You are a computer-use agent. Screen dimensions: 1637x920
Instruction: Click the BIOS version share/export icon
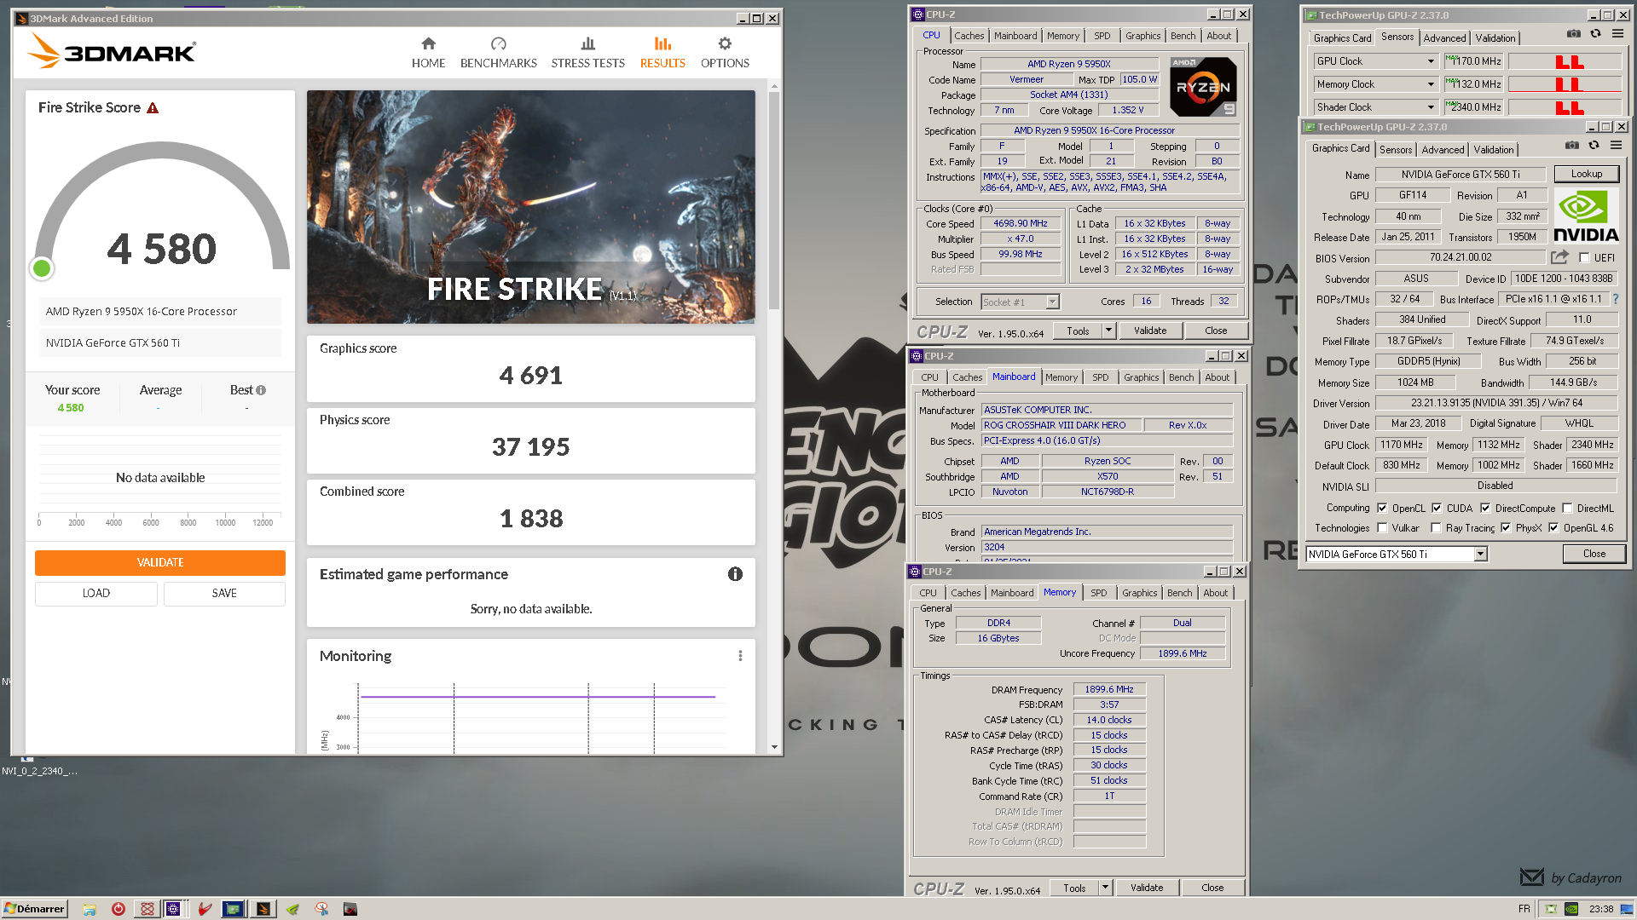coord(1559,257)
